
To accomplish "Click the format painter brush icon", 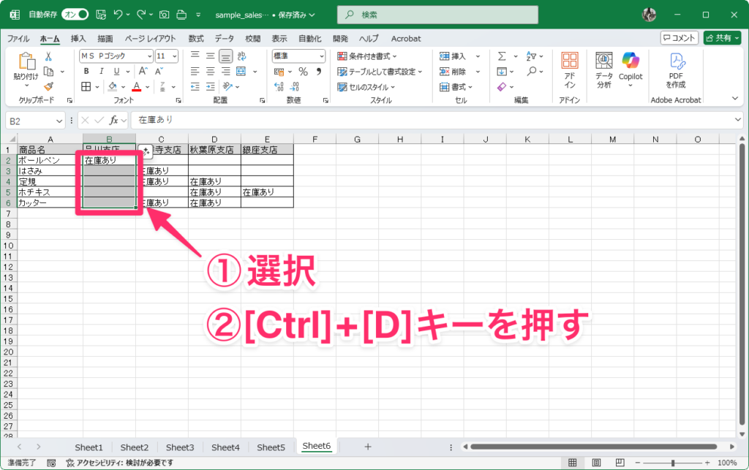I will pos(48,86).
